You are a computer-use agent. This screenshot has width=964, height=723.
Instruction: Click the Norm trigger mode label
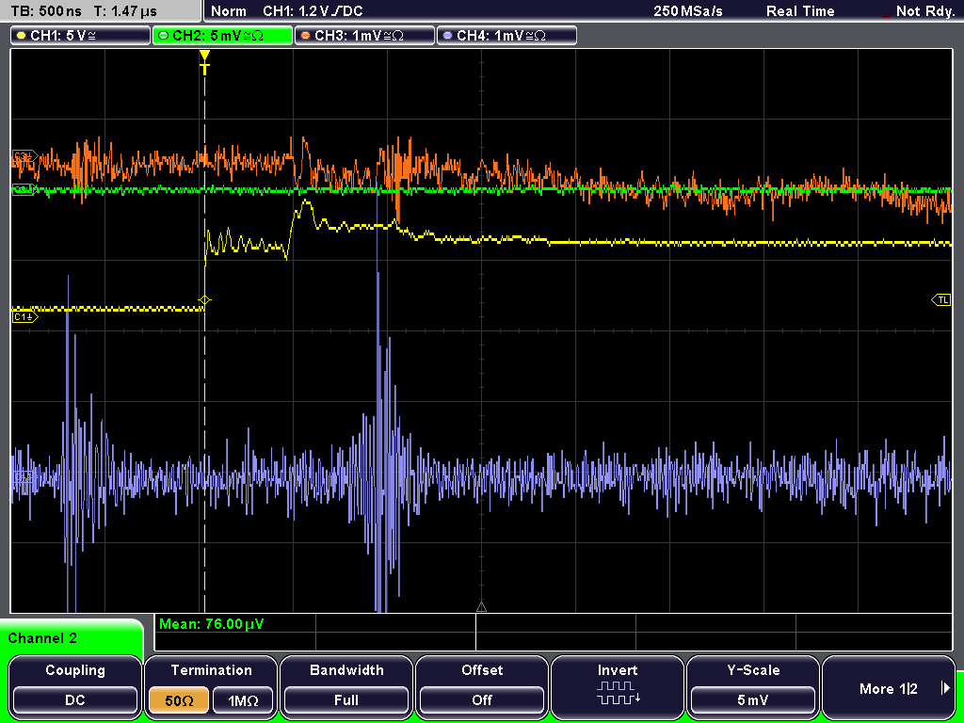[228, 11]
